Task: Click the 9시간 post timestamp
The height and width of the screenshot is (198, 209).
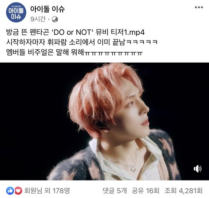Action: (38, 19)
